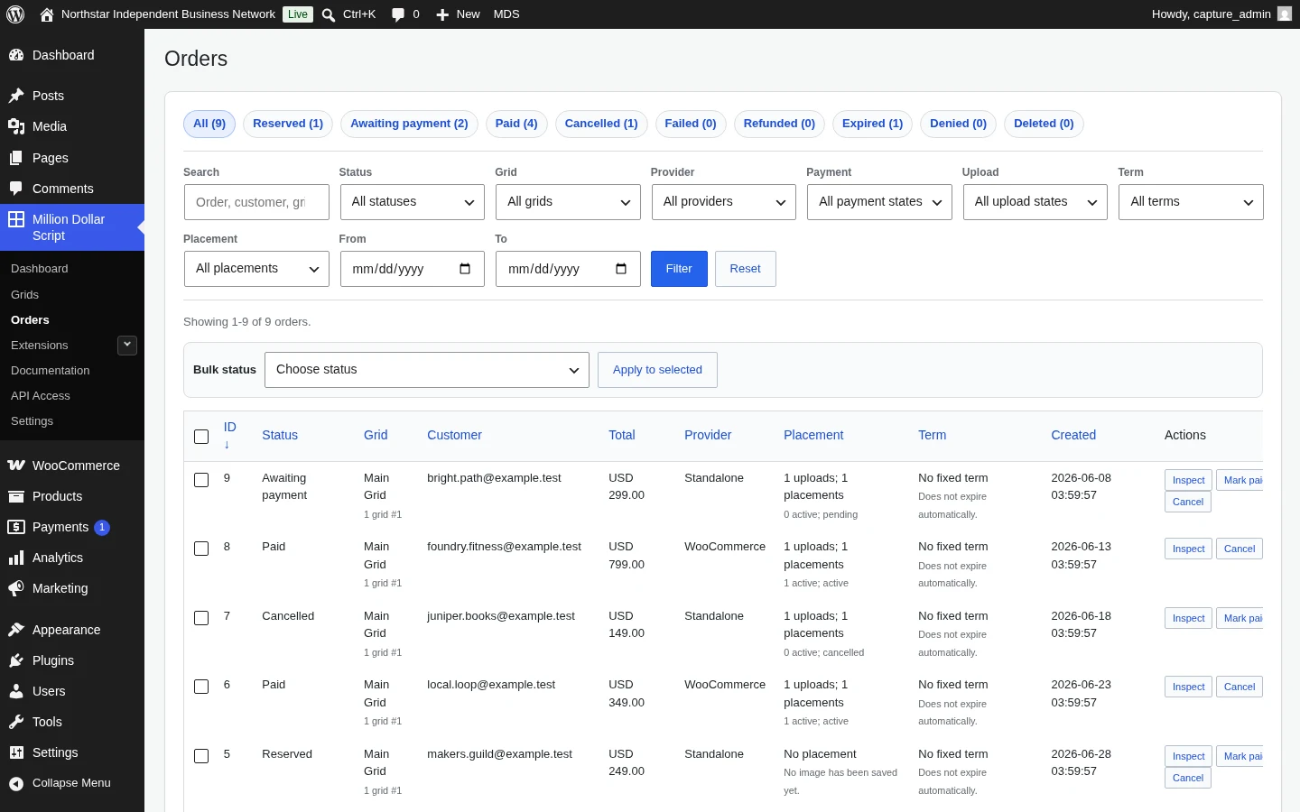Click the Settings sliders icon in sidebar
1300x812 pixels.
point(16,752)
